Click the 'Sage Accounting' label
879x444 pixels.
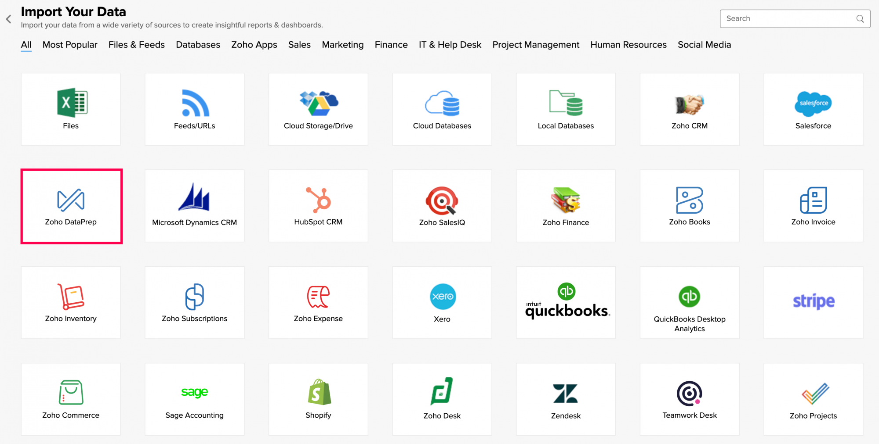pyautogui.click(x=195, y=415)
